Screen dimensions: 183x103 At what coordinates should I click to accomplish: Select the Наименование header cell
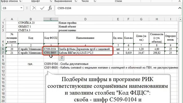coord(85,38)
